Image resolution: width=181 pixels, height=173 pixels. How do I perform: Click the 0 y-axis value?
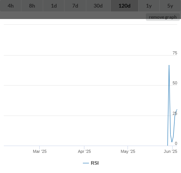pyautogui.click(x=176, y=143)
